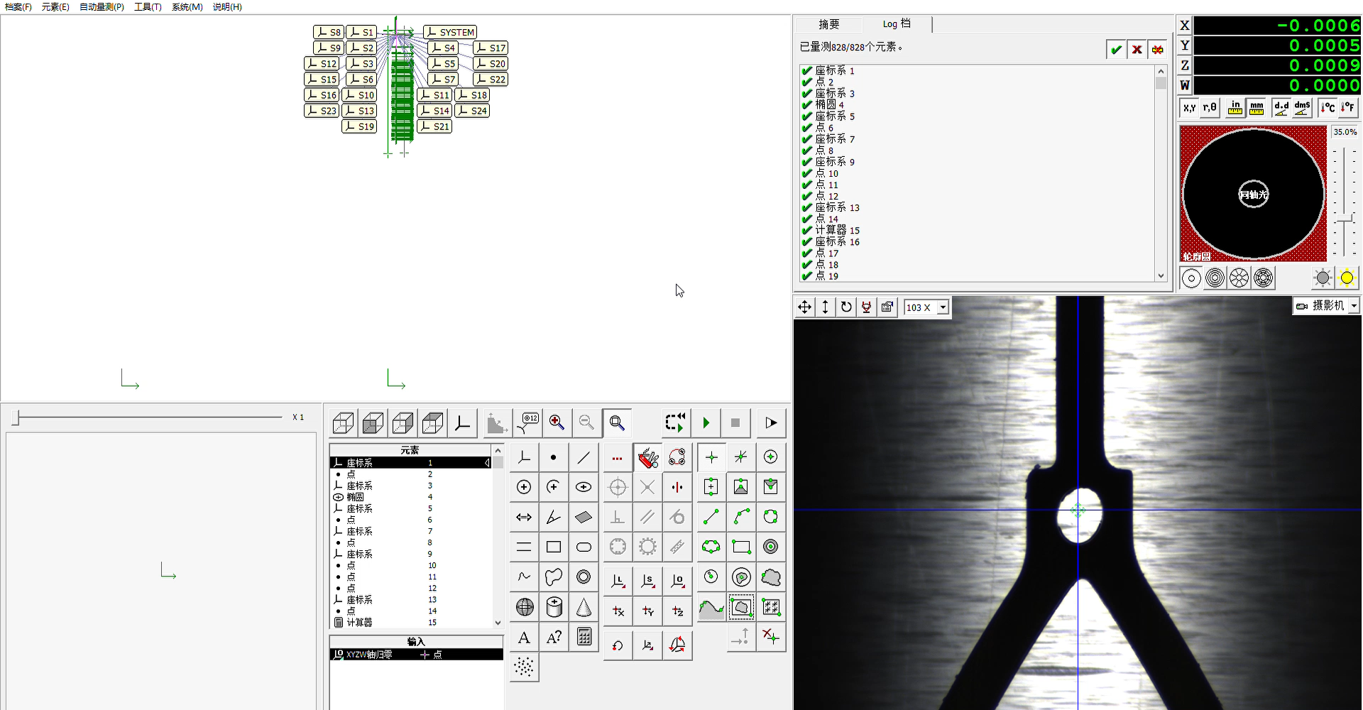Viewport: 1363px width, 710px height.
Task: Click the zoom-in magnifier in the main toolbar
Action: pyautogui.click(x=557, y=422)
